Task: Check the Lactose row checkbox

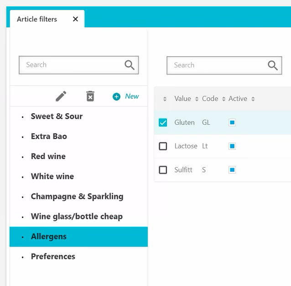Action: (x=163, y=146)
